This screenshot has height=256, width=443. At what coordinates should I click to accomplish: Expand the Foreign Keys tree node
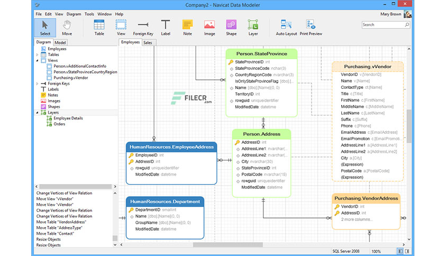(x=37, y=84)
